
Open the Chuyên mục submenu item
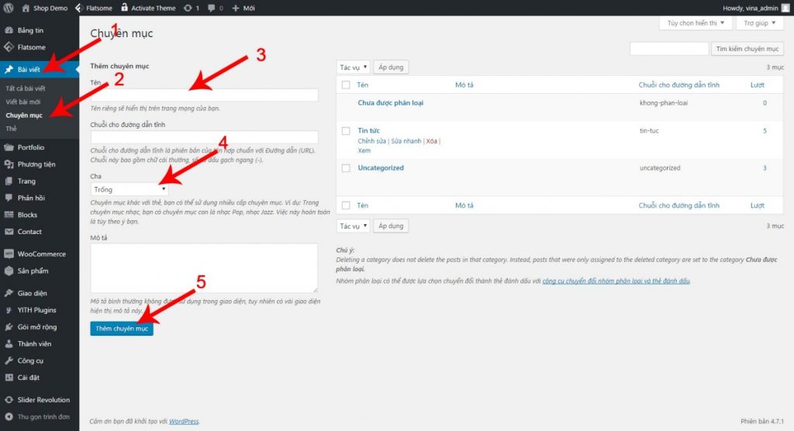coord(24,116)
